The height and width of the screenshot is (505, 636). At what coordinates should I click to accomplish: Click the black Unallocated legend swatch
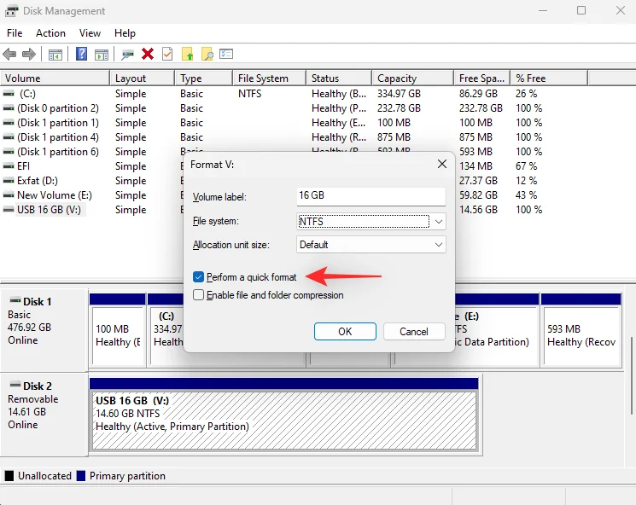[x=9, y=476]
